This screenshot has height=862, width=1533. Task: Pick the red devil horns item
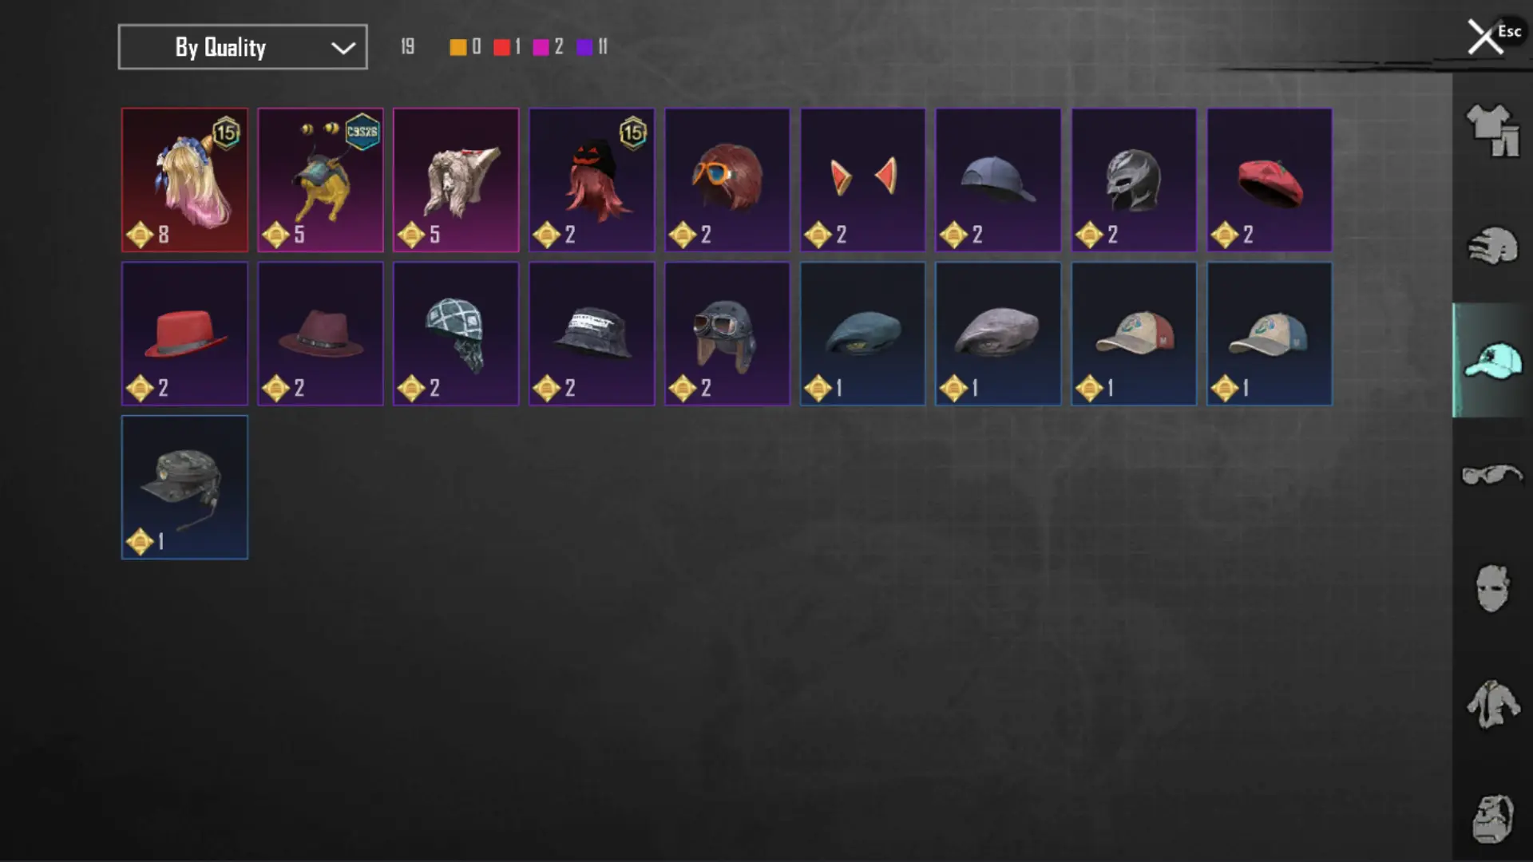click(863, 180)
